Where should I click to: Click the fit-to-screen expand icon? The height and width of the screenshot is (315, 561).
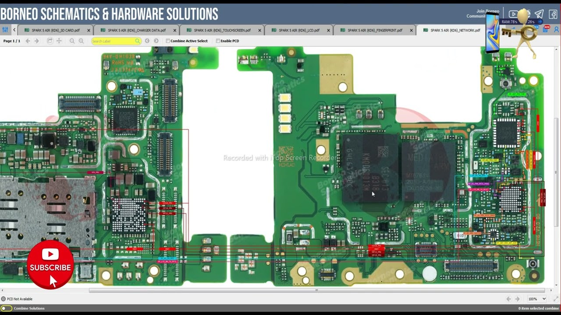556,299
